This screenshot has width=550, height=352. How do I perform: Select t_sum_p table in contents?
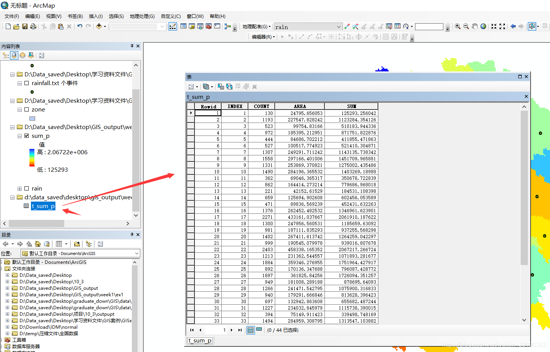[43, 206]
